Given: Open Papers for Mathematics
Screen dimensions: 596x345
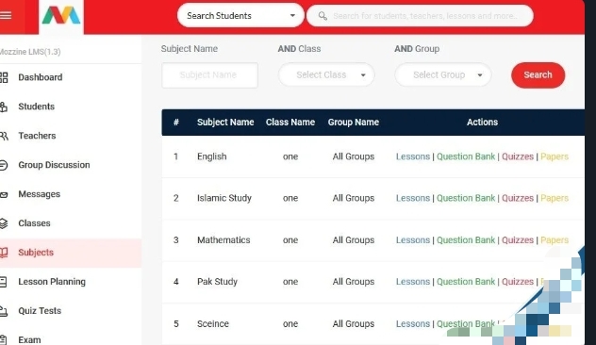Looking at the screenshot, I should [555, 240].
